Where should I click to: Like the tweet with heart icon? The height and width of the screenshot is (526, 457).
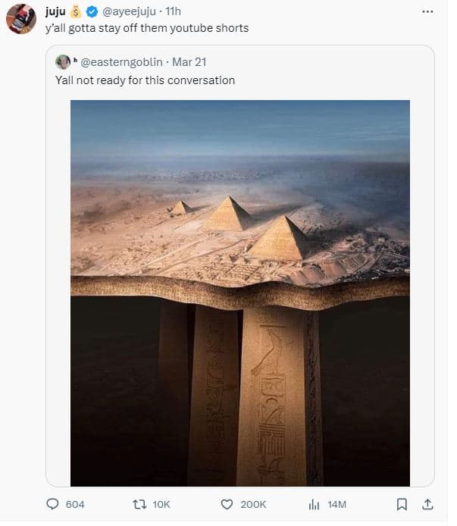226,504
